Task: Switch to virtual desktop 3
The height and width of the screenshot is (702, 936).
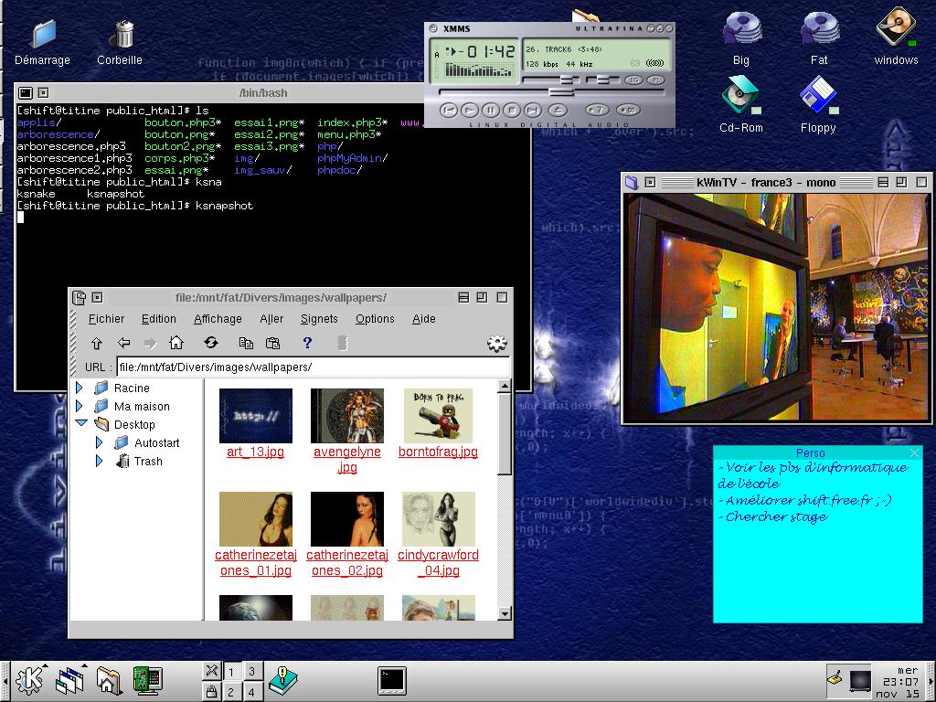Action: click(251, 671)
